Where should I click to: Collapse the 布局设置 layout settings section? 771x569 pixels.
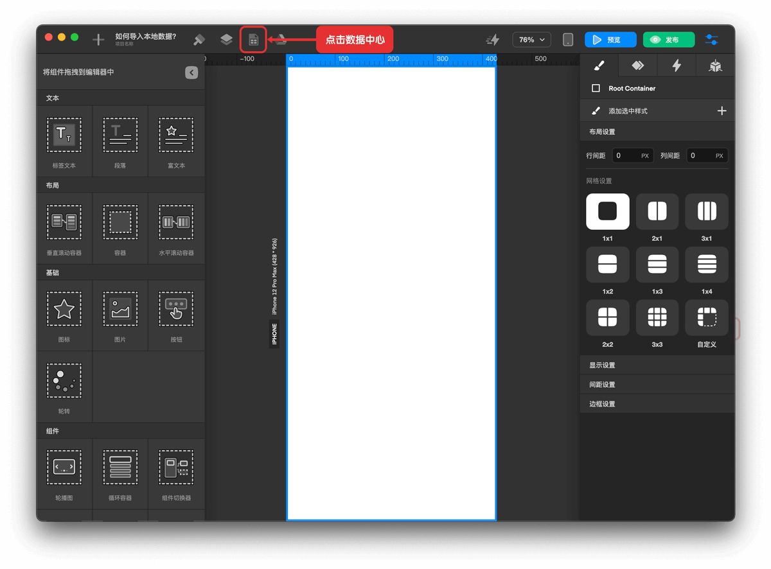pyautogui.click(x=657, y=132)
